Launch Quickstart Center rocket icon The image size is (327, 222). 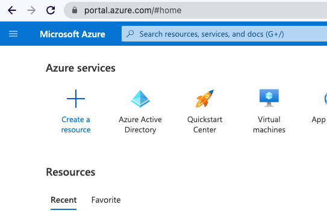point(205,99)
